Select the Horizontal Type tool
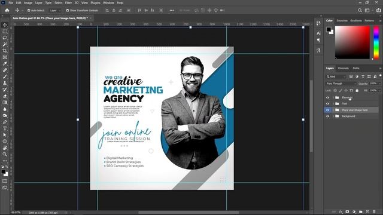This screenshot has width=383, height=215. click(x=5, y=128)
